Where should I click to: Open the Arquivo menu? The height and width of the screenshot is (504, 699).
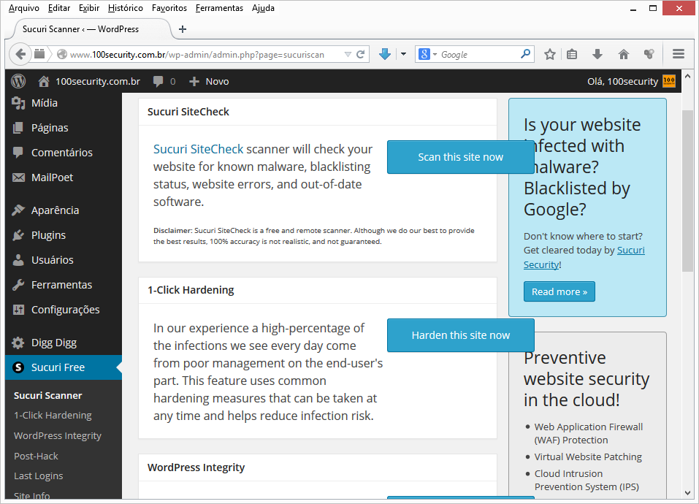23,8
